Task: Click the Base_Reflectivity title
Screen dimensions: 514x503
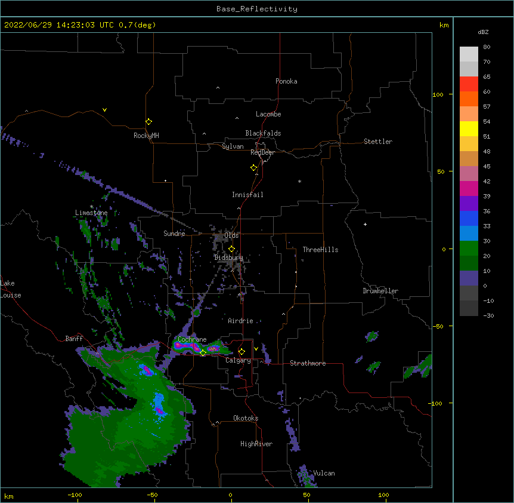Action: coord(257,9)
